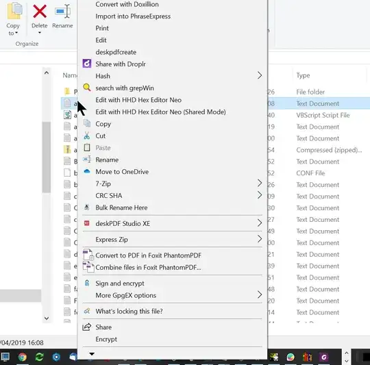Image resolution: width=370 pixels, height=365 pixels.
Task: Select Encrypt menu entry
Action: [106, 339]
